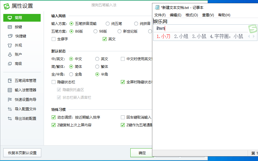
Task: Open the 文件(F) menu in Notepad
Action: (x=160, y=15)
